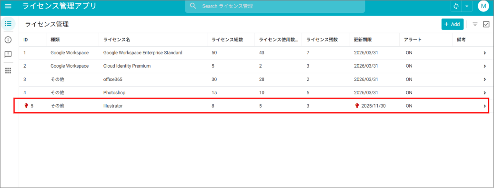The height and width of the screenshot is (188, 494).
Task: Expand the Illustrator row chevron
Action: (x=485, y=106)
